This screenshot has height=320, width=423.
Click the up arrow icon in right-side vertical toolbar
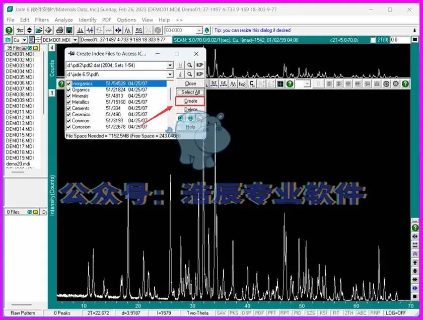(x=415, y=262)
